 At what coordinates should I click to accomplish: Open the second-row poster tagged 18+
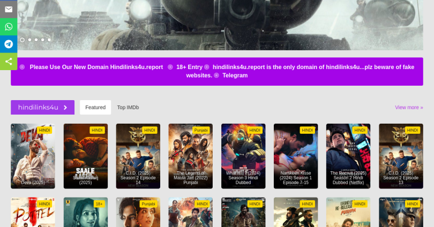coord(86,213)
